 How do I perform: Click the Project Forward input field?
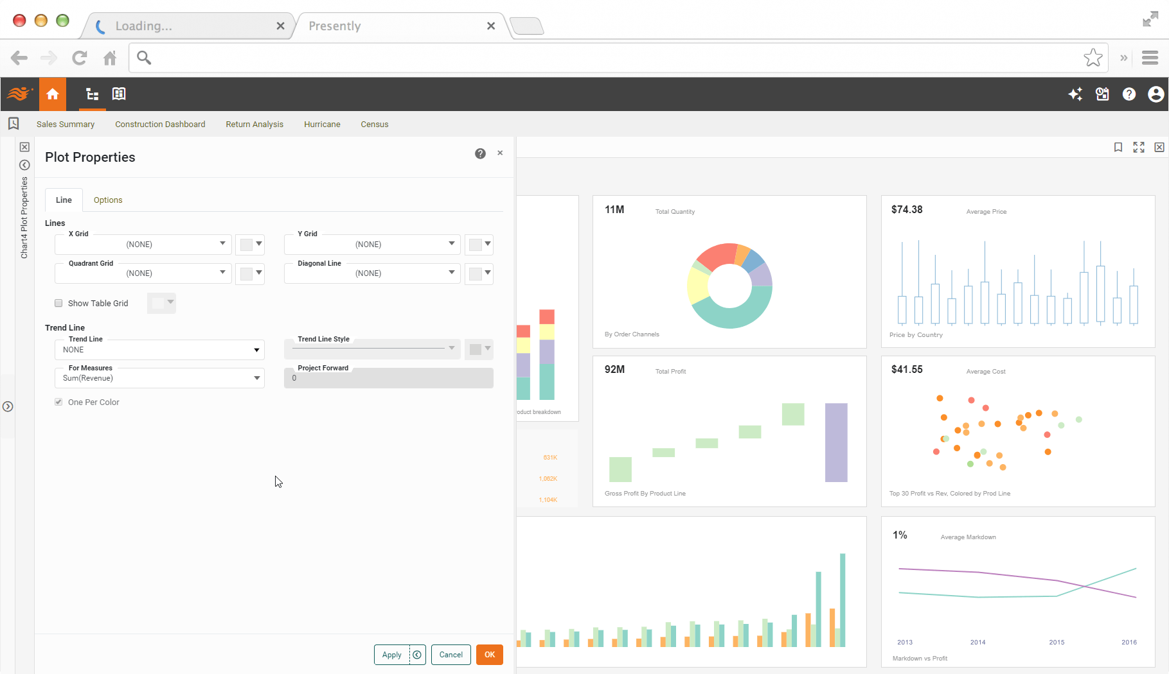(x=389, y=378)
